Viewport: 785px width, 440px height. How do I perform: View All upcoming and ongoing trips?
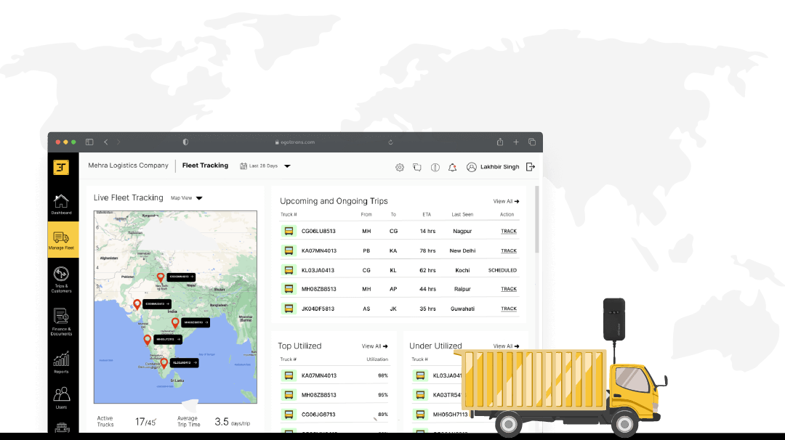504,201
